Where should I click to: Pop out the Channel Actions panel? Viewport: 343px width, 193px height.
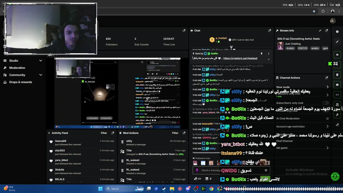(326, 78)
